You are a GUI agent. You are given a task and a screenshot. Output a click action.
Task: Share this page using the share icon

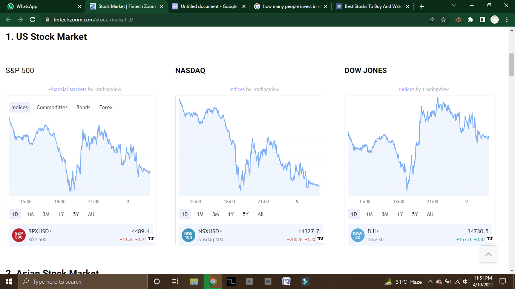431,20
